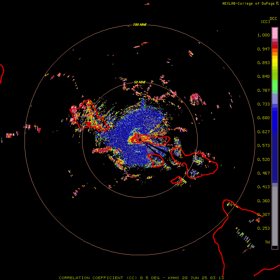Select the 0.467 color scale value
Viewport: 280px width, 280px height.
tap(264, 173)
